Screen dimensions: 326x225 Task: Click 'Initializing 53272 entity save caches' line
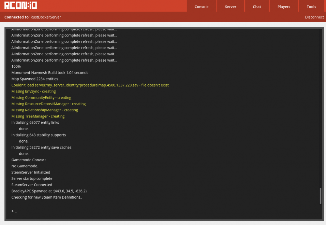[x=41, y=148]
